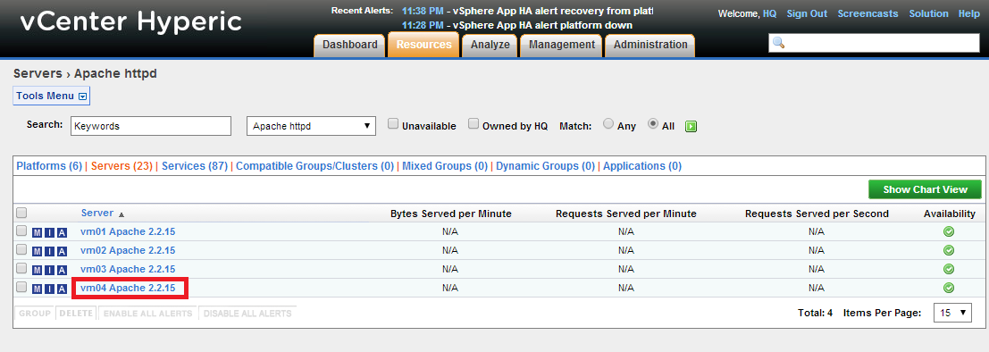Click the A icon for vm04 Apache
Viewport: 989px width, 352px height.
click(x=61, y=289)
